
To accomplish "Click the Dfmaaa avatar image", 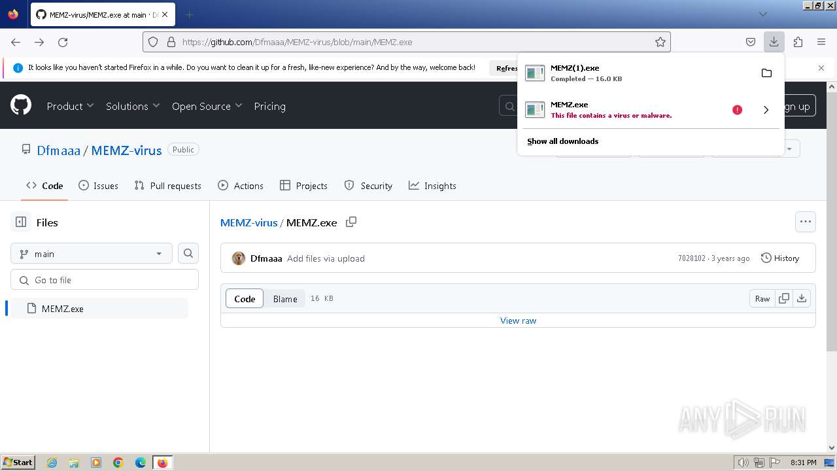I will point(239,258).
